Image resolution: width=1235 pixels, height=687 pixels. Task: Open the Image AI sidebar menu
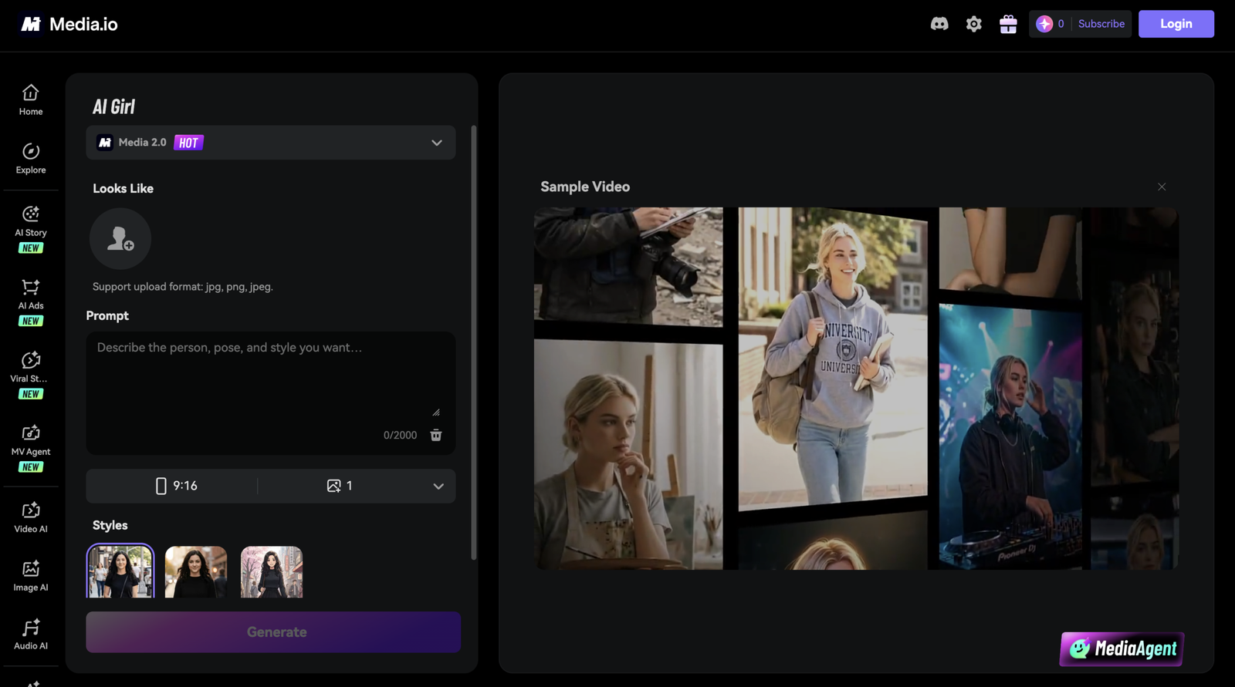coord(31,576)
